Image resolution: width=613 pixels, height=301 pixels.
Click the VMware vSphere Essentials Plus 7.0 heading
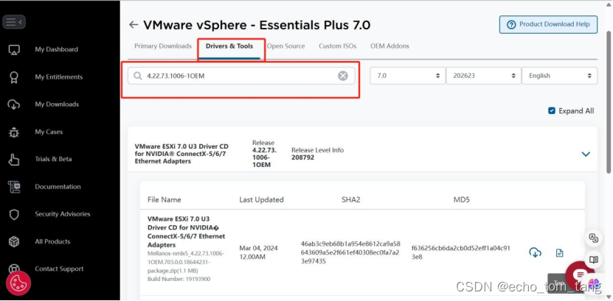click(257, 25)
